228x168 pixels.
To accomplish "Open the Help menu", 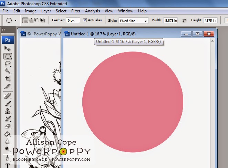I will pyautogui.click(x=142, y=11).
